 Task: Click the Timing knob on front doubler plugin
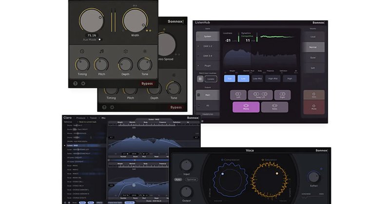[82, 65]
